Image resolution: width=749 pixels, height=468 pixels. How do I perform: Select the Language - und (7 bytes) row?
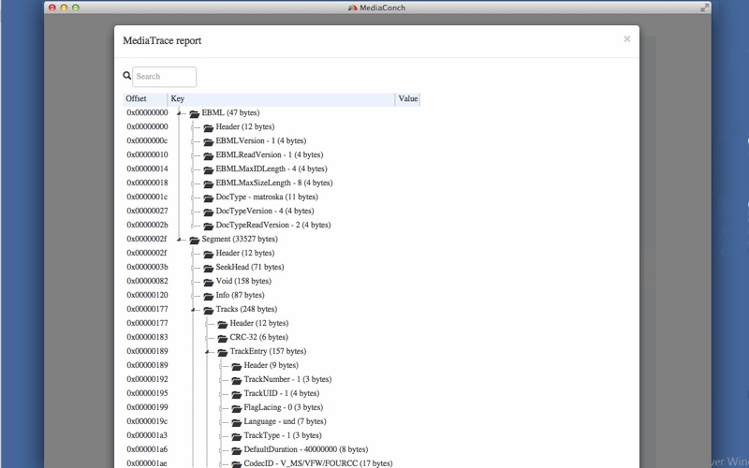coord(285,422)
